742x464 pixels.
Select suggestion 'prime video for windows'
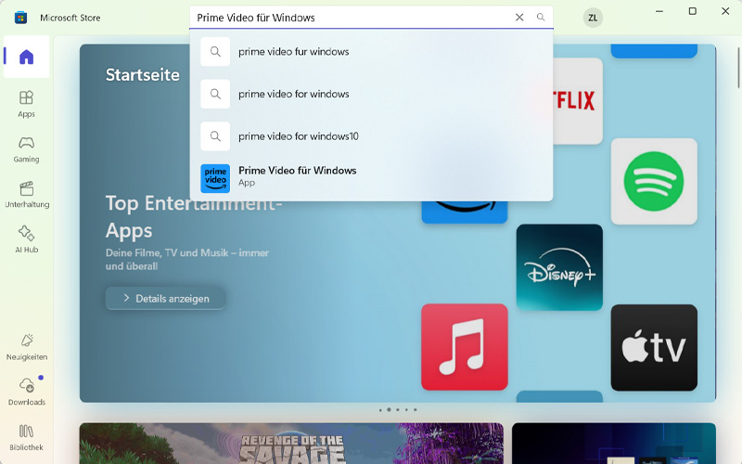pyautogui.click(x=372, y=94)
